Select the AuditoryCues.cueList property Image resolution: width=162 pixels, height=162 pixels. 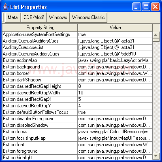click(40, 47)
